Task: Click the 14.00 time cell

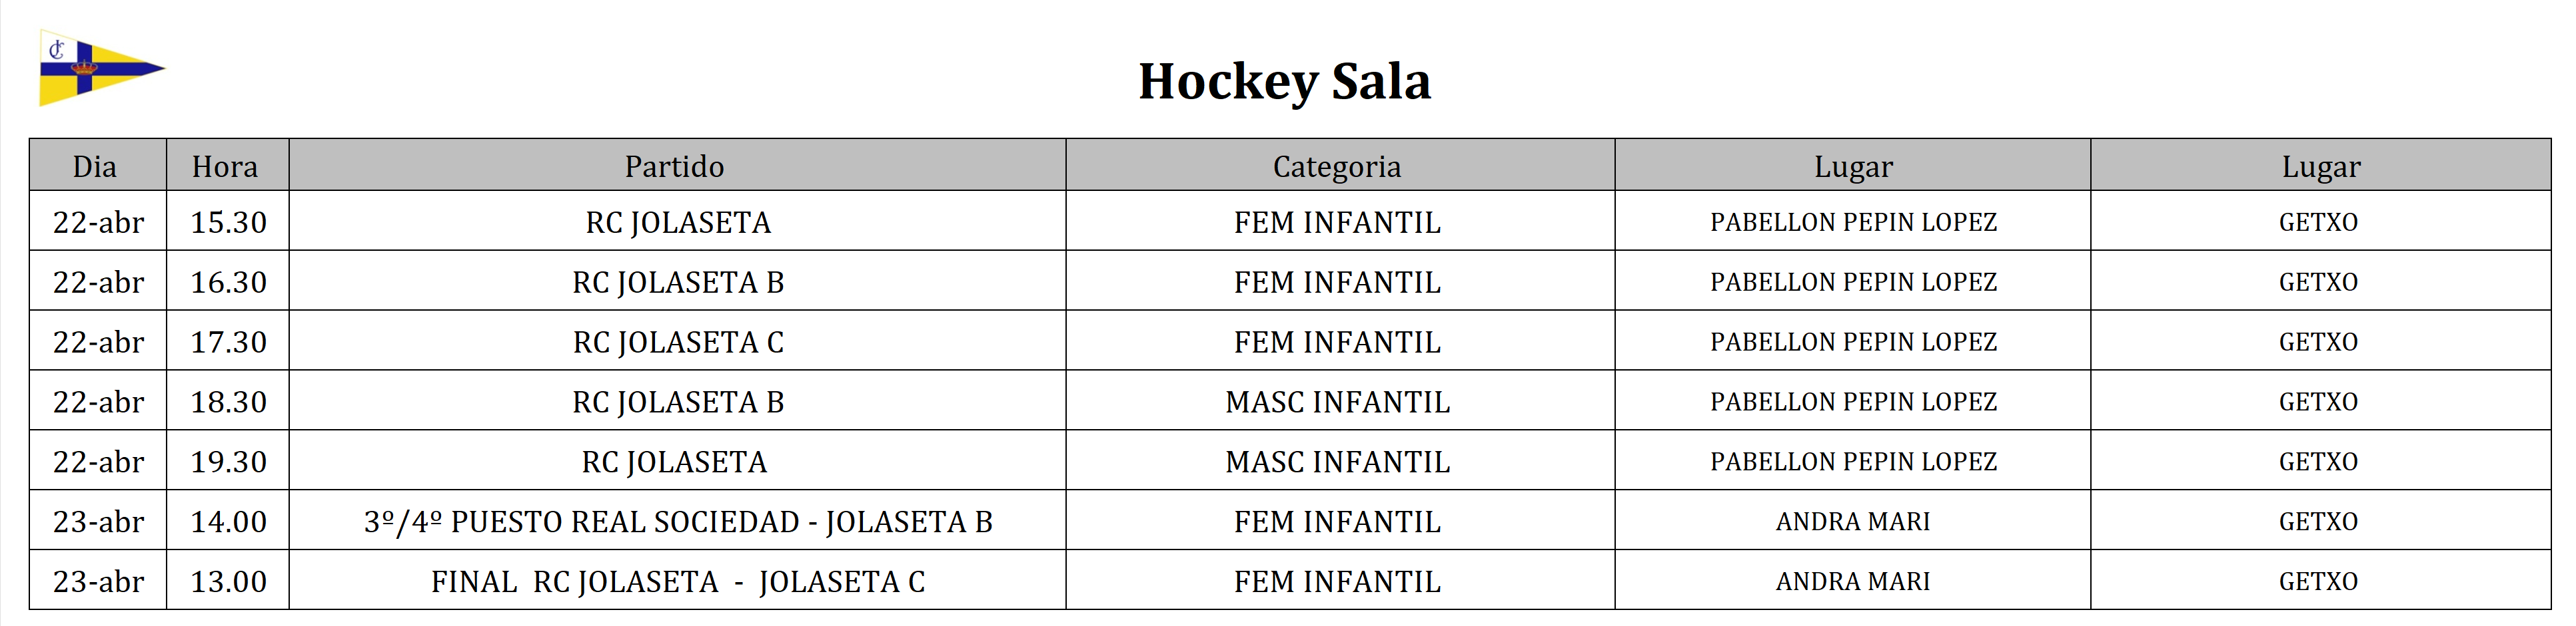Action: (228, 521)
